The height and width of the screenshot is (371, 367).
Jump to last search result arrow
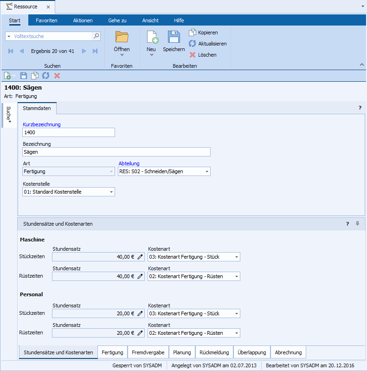coord(95,51)
